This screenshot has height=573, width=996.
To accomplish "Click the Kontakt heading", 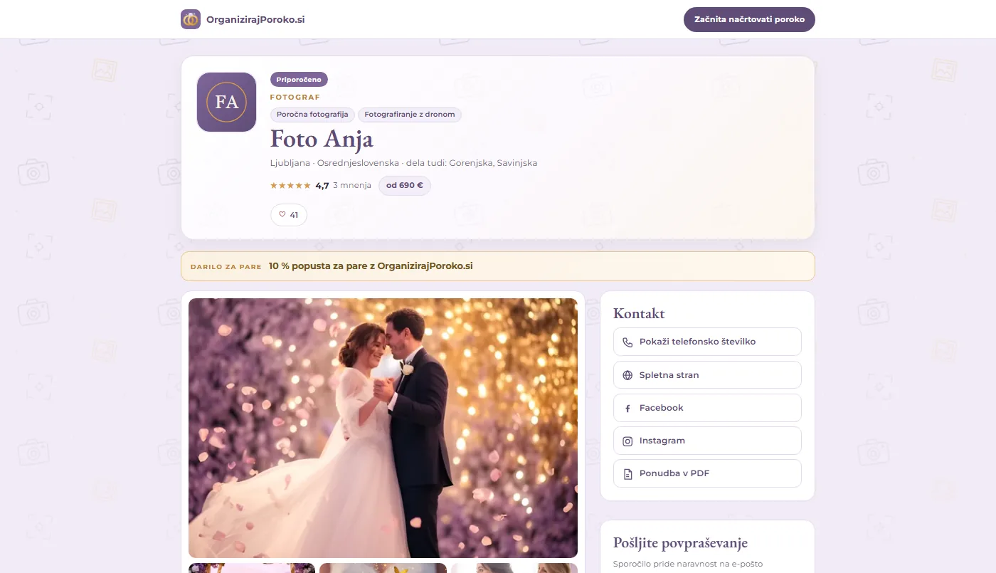I will pos(639,313).
